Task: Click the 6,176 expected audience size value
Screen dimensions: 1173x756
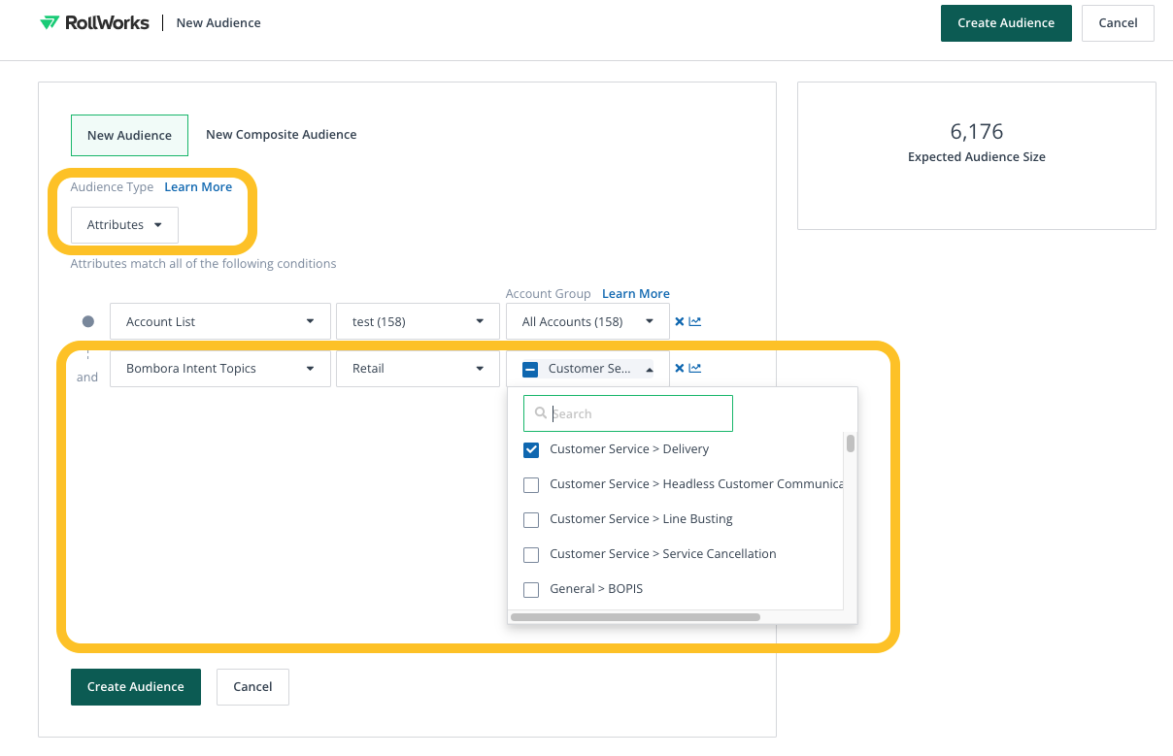Action: click(977, 131)
